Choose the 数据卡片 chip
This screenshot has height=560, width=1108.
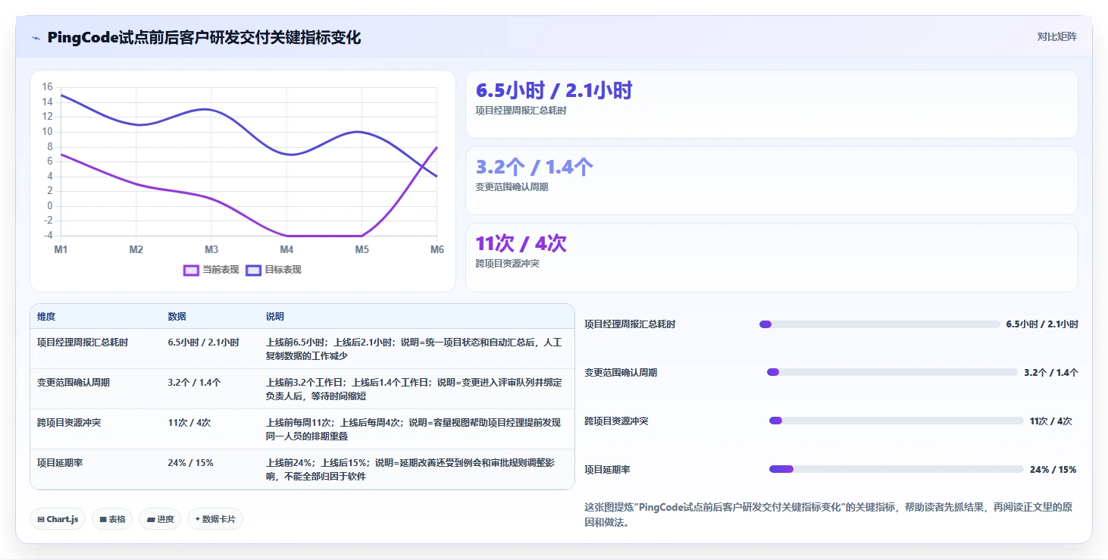[215, 519]
